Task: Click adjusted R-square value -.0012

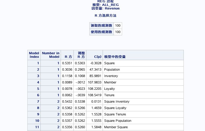Action: [x=80, y=82]
